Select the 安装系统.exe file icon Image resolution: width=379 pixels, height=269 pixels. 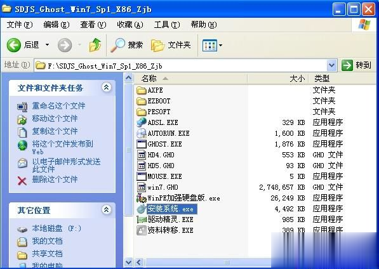click(142, 209)
